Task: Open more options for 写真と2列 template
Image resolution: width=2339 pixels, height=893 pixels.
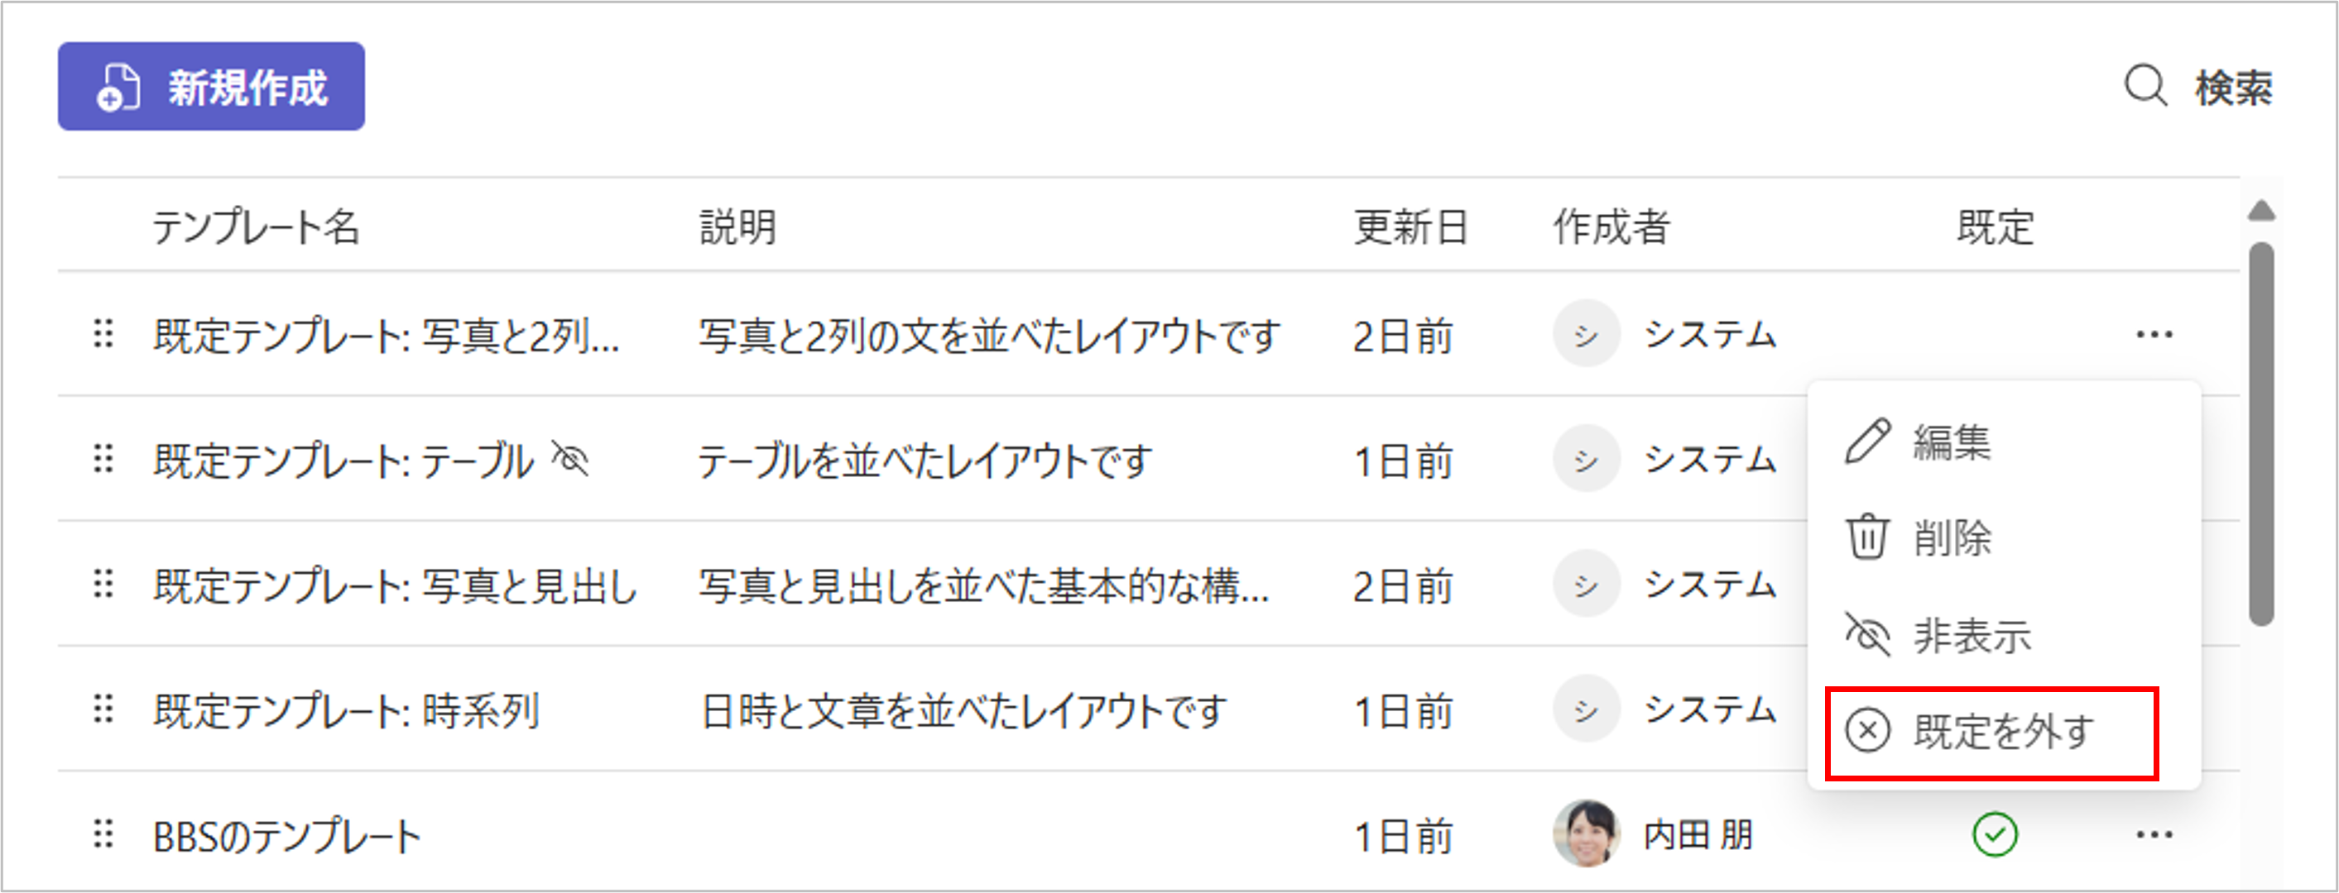Action: click(x=2154, y=335)
